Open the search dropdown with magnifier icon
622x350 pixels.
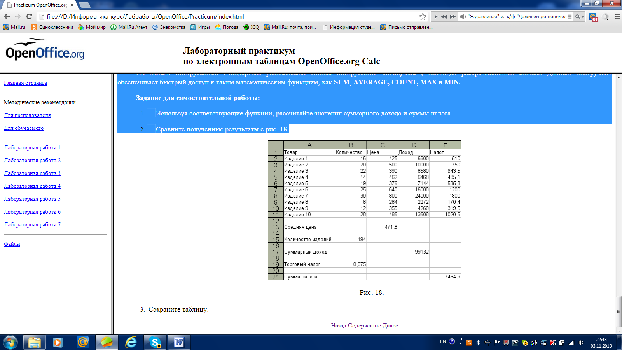tap(580, 17)
